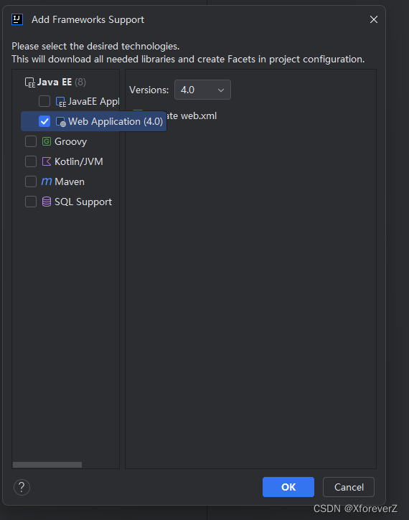Confirm with the OK button
Screen dimensions: 409x520
pos(288,487)
